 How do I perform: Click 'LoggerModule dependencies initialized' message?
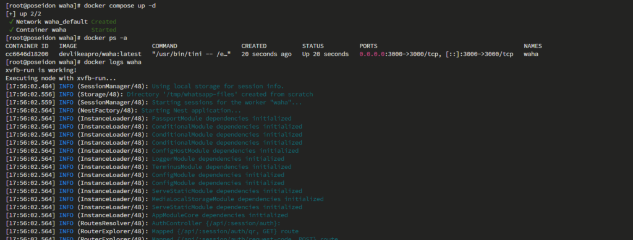click(x=218, y=159)
